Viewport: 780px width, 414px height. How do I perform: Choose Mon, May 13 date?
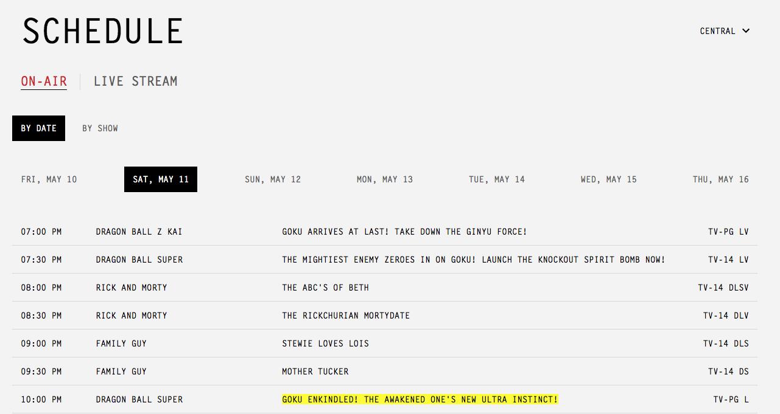click(385, 179)
